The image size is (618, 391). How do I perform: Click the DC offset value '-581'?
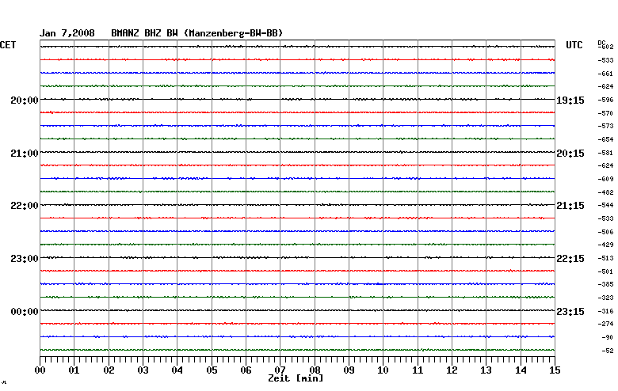point(605,153)
